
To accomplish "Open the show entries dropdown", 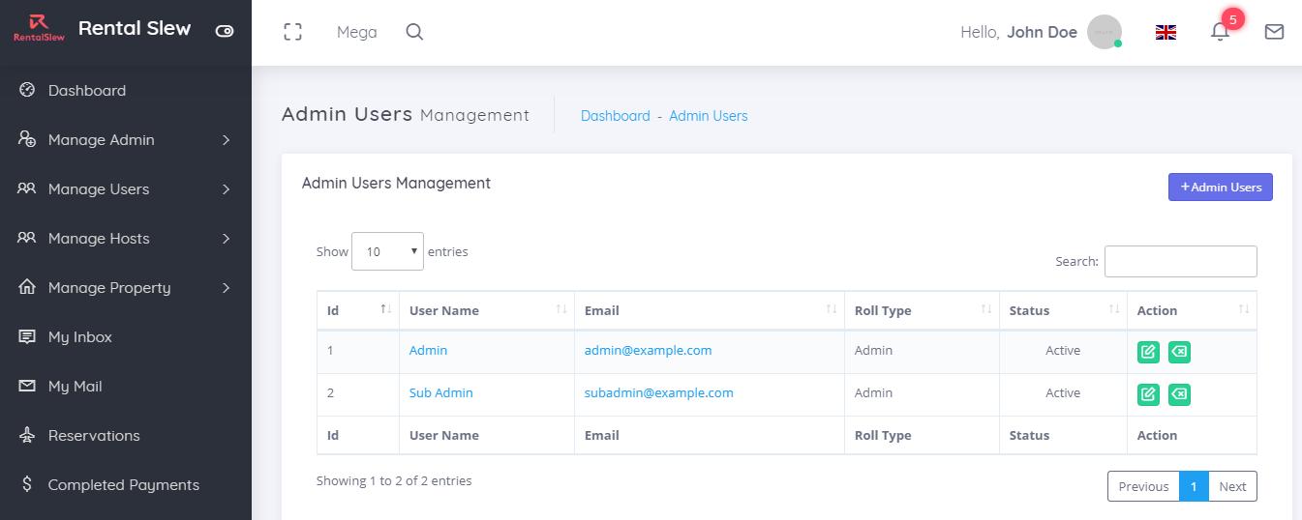I will click(x=387, y=251).
